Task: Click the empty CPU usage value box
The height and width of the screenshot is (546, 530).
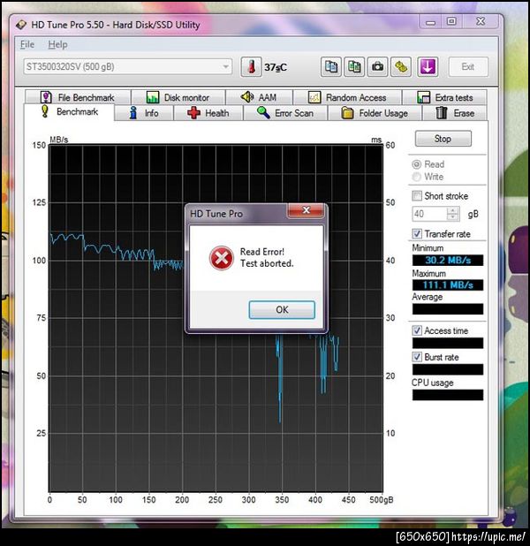Action: [448, 395]
